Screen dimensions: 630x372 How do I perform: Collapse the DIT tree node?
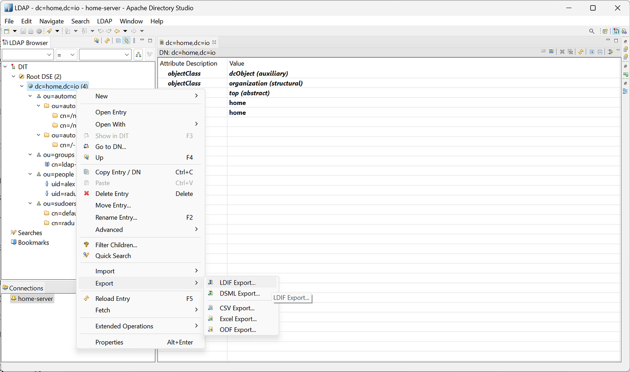point(5,67)
